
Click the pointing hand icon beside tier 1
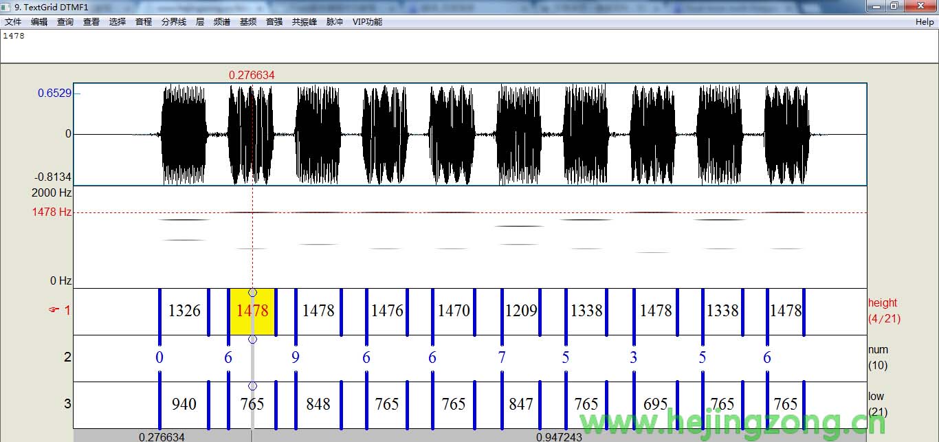54,310
